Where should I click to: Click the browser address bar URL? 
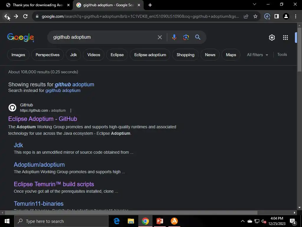140,17
